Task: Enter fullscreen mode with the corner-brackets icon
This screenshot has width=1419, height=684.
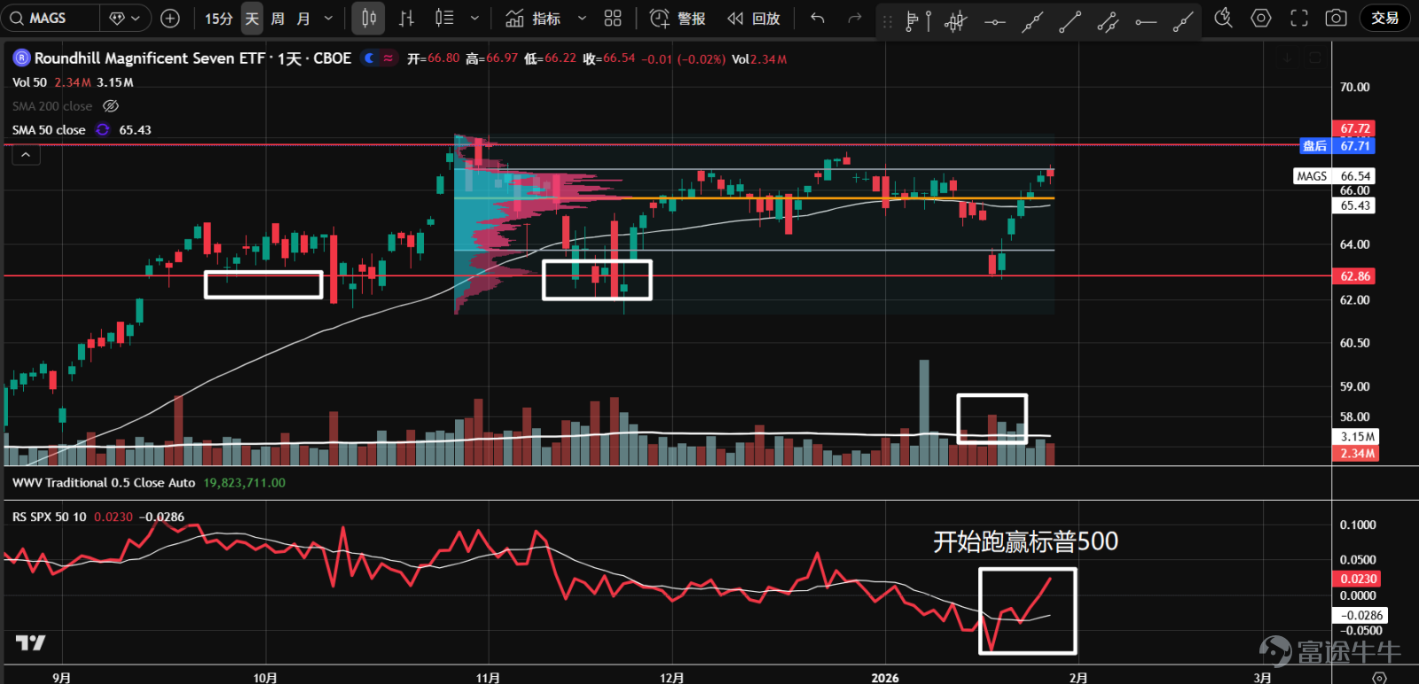Action: click(1299, 18)
